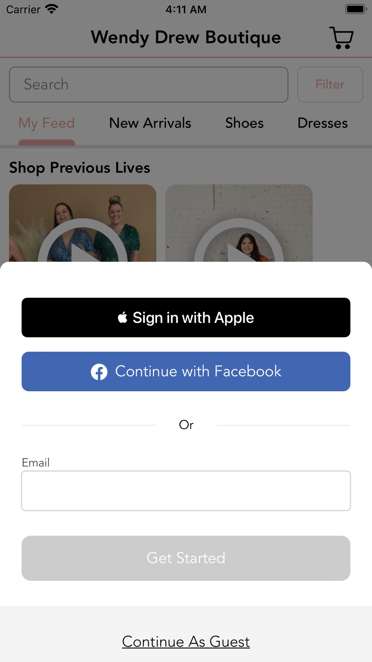The width and height of the screenshot is (372, 662).
Task: Focus the Search field
Action: pyautogui.click(x=149, y=85)
